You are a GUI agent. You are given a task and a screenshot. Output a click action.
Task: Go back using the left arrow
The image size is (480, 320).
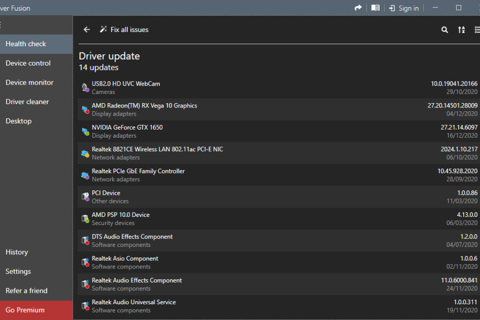[x=87, y=29]
